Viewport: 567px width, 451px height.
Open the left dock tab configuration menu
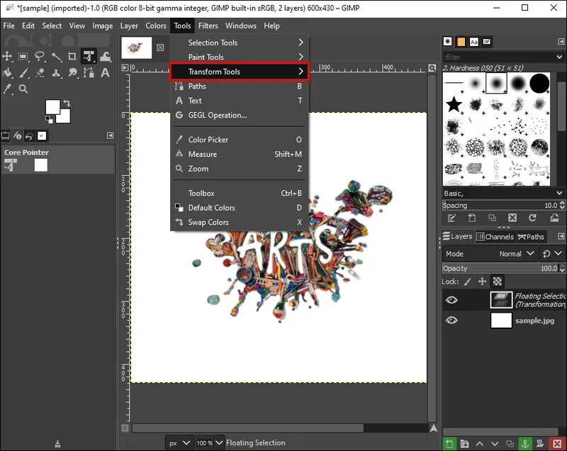tap(111, 135)
